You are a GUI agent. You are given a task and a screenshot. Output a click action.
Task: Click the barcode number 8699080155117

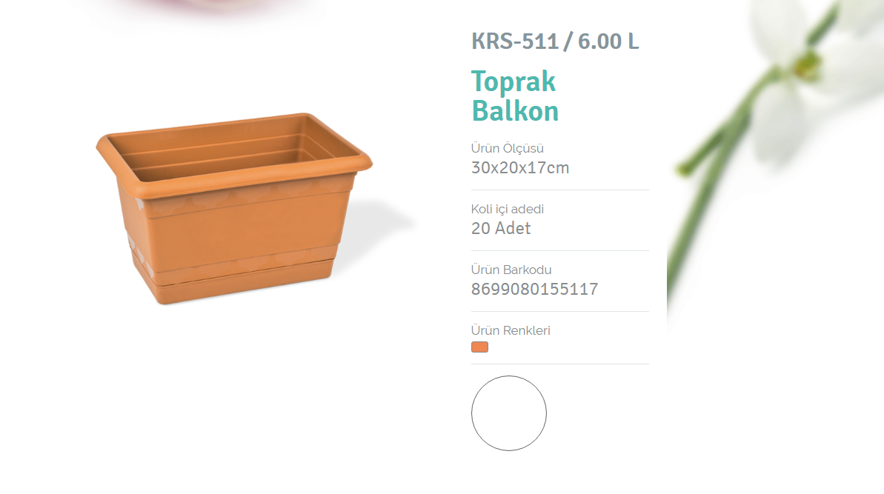pos(534,289)
